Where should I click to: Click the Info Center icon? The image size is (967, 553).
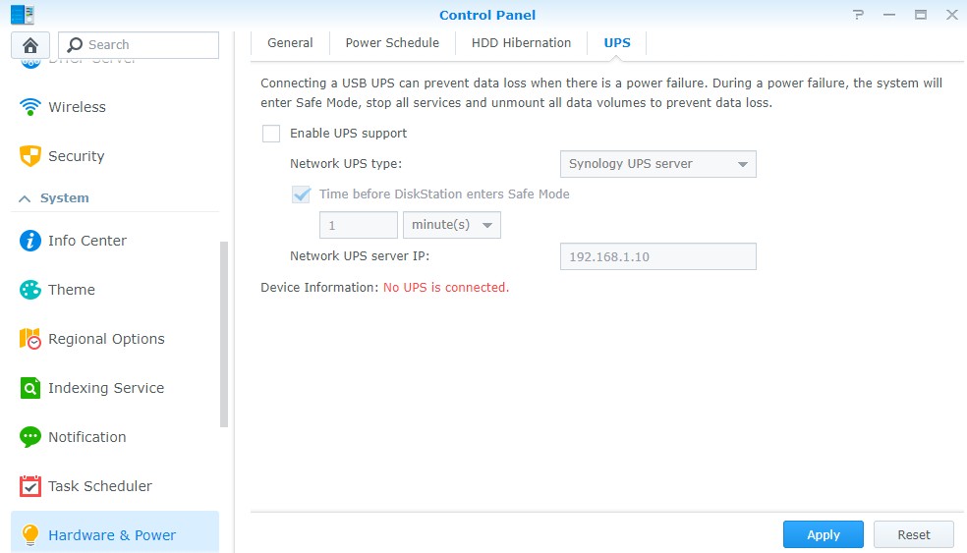(x=30, y=241)
